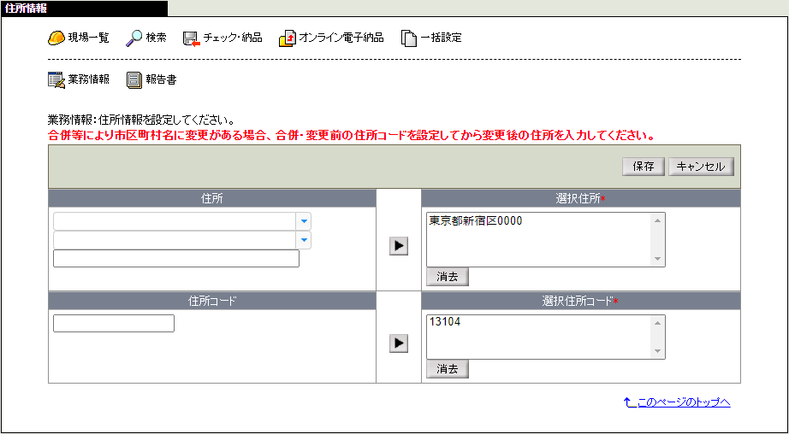Click the arrow button to add 住所コード
789x434 pixels.
(x=399, y=343)
